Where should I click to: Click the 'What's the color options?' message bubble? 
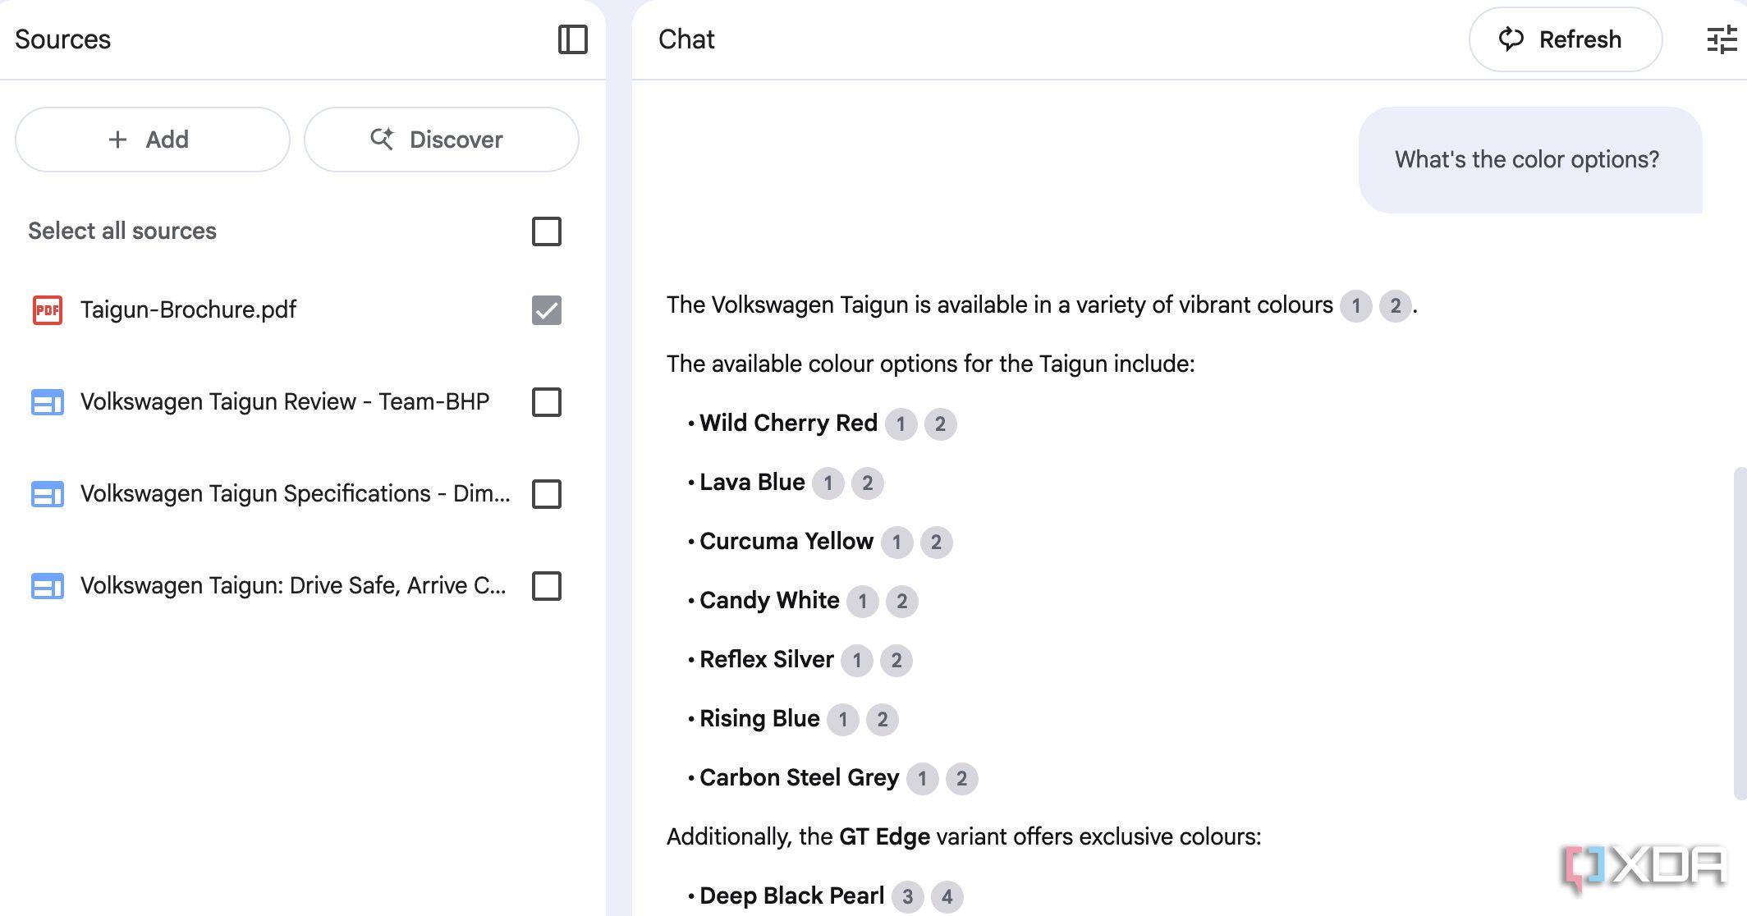click(1530, 160)
